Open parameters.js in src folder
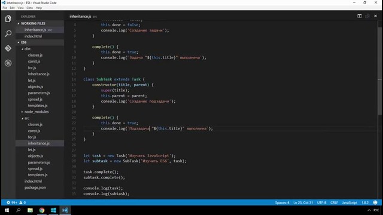Viewport: 383px width, 215px height. (x=40, y=162)
